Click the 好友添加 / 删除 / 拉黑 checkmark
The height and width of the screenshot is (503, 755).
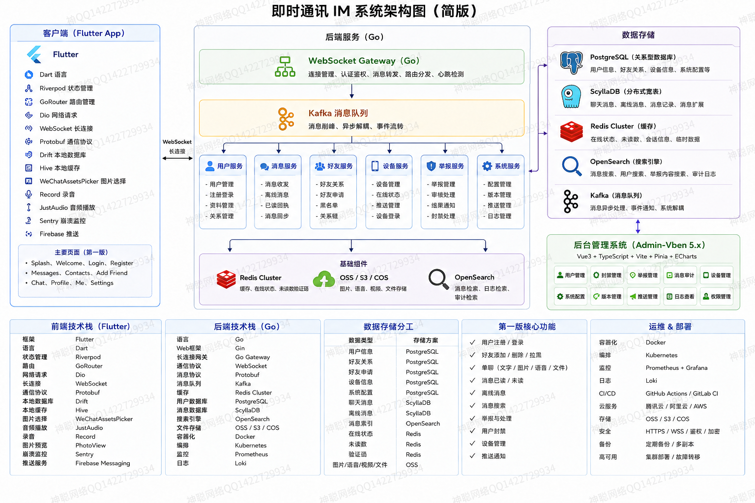click(472, 355)
